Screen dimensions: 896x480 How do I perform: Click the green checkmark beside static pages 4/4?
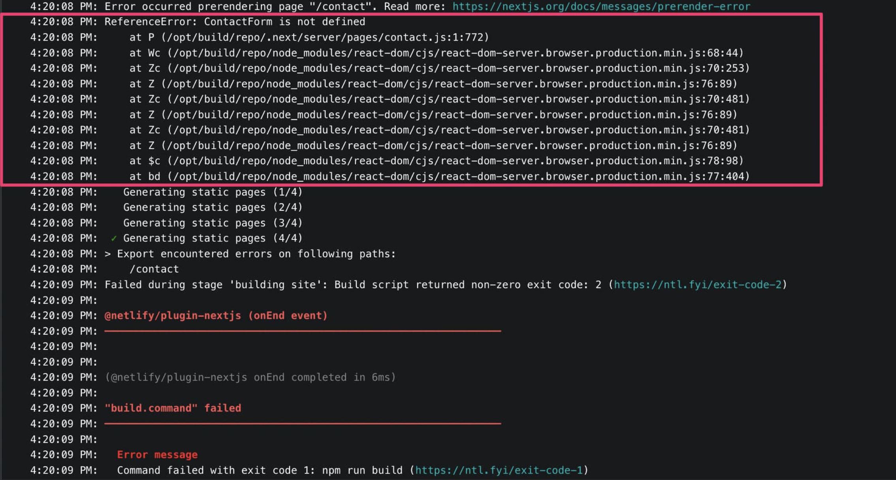(x=114, y=238)
